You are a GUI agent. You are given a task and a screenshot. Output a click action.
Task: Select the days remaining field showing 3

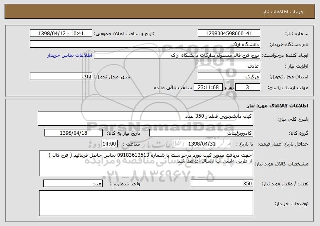click(248, 87)
